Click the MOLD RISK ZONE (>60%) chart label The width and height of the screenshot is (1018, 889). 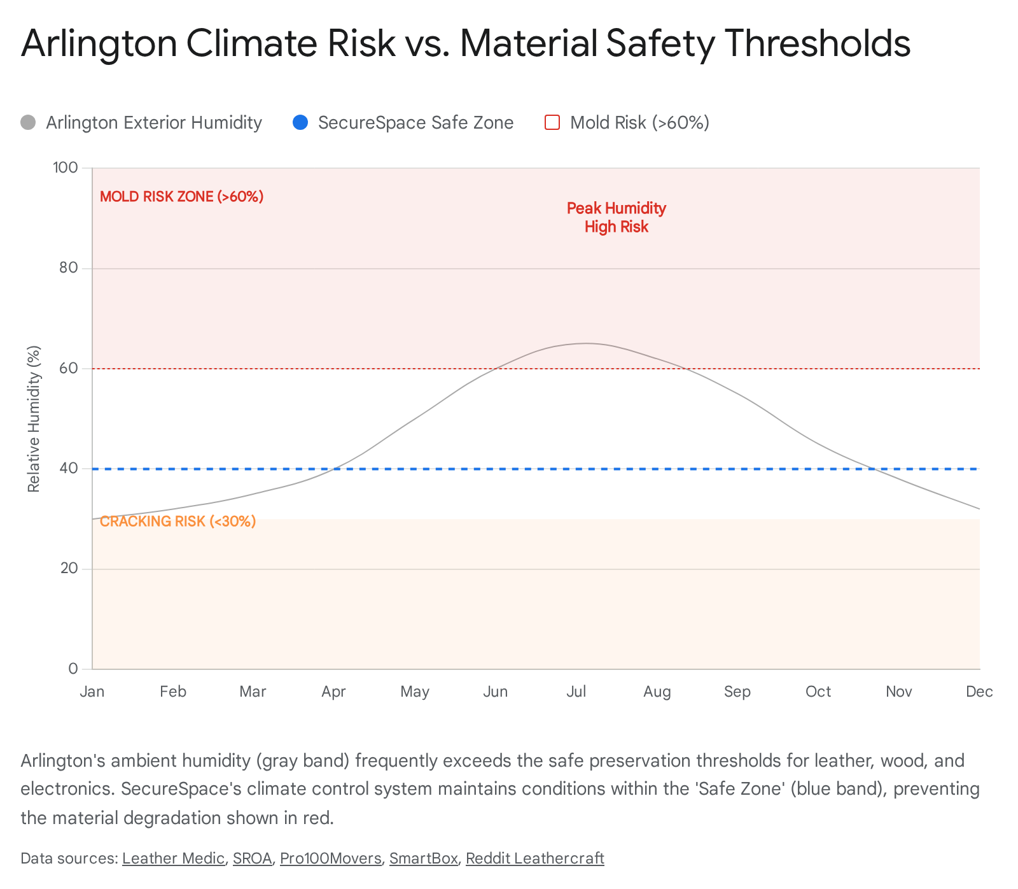click(181, 197)
